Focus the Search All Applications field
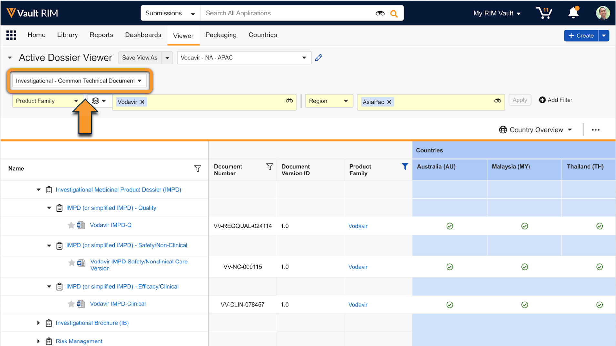 pos(287,13)
